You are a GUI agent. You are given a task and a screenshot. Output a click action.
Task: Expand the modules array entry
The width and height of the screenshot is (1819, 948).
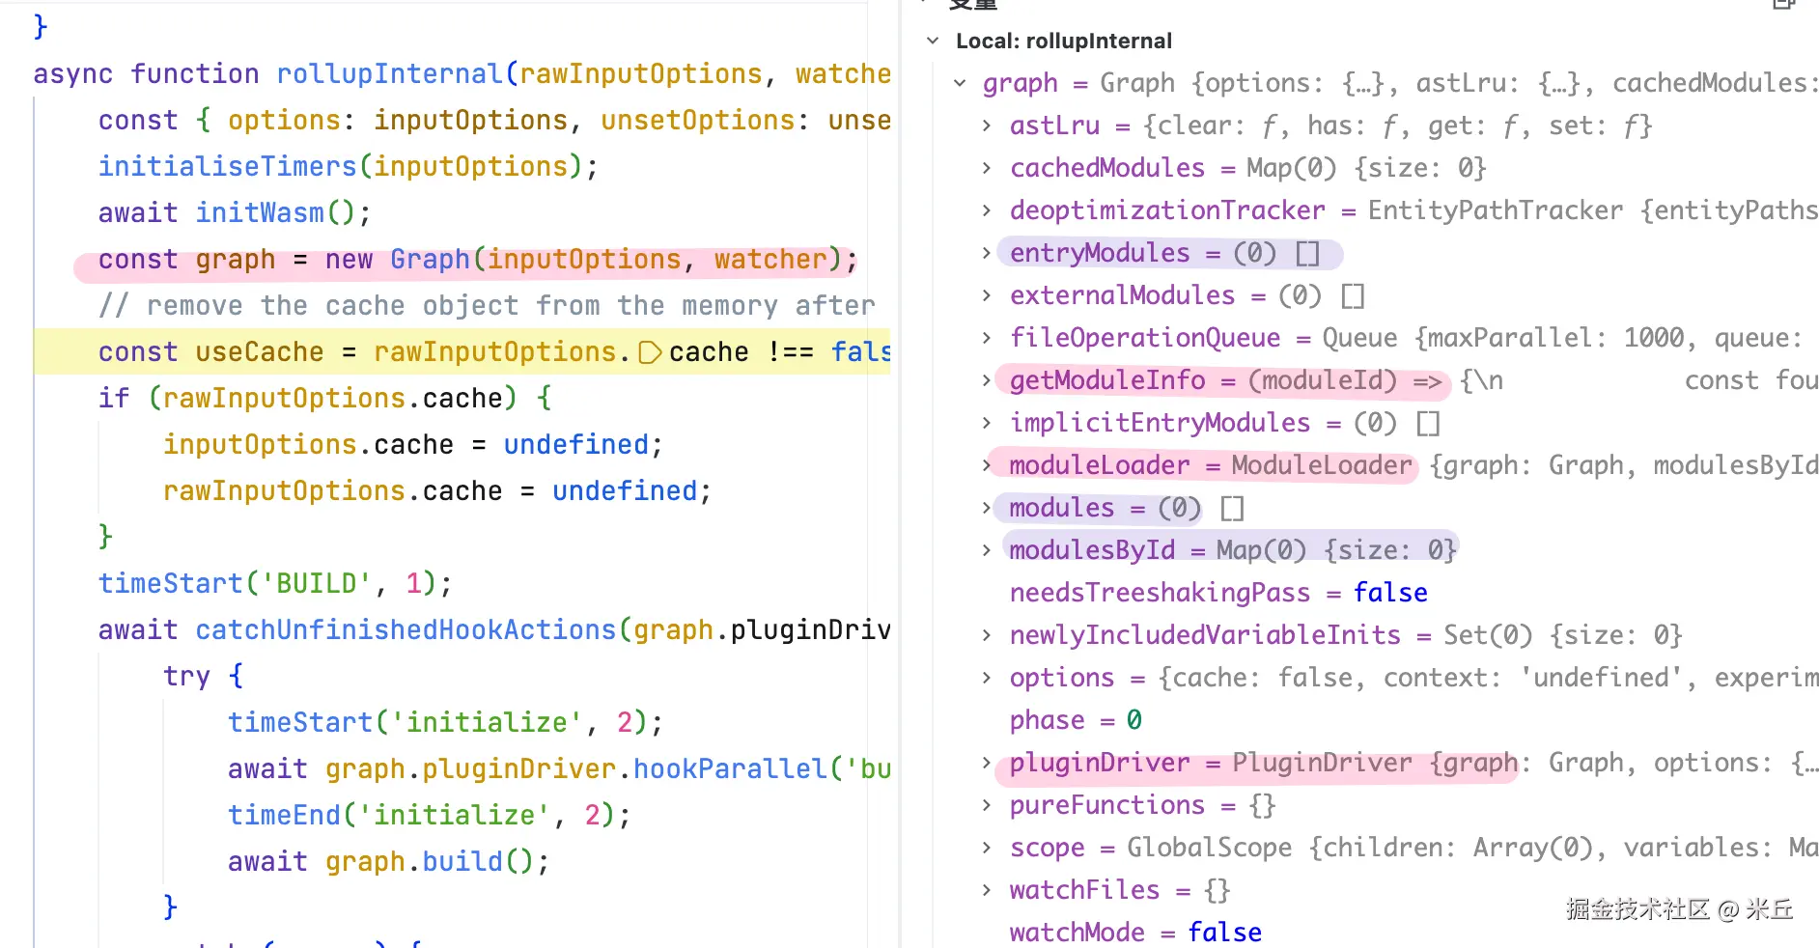(986, 508)
